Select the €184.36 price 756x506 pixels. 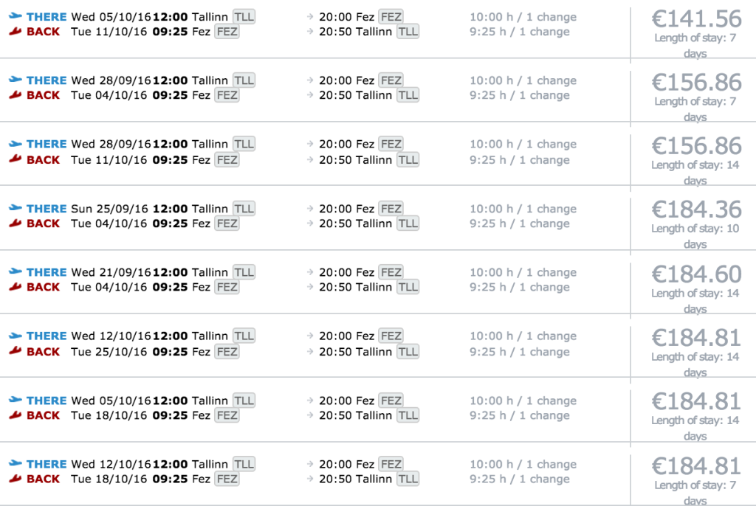click(696, 210)
